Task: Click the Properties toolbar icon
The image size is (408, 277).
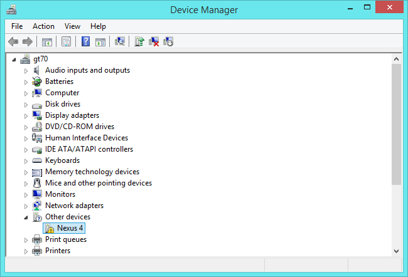Action: (x=66, y=42)
